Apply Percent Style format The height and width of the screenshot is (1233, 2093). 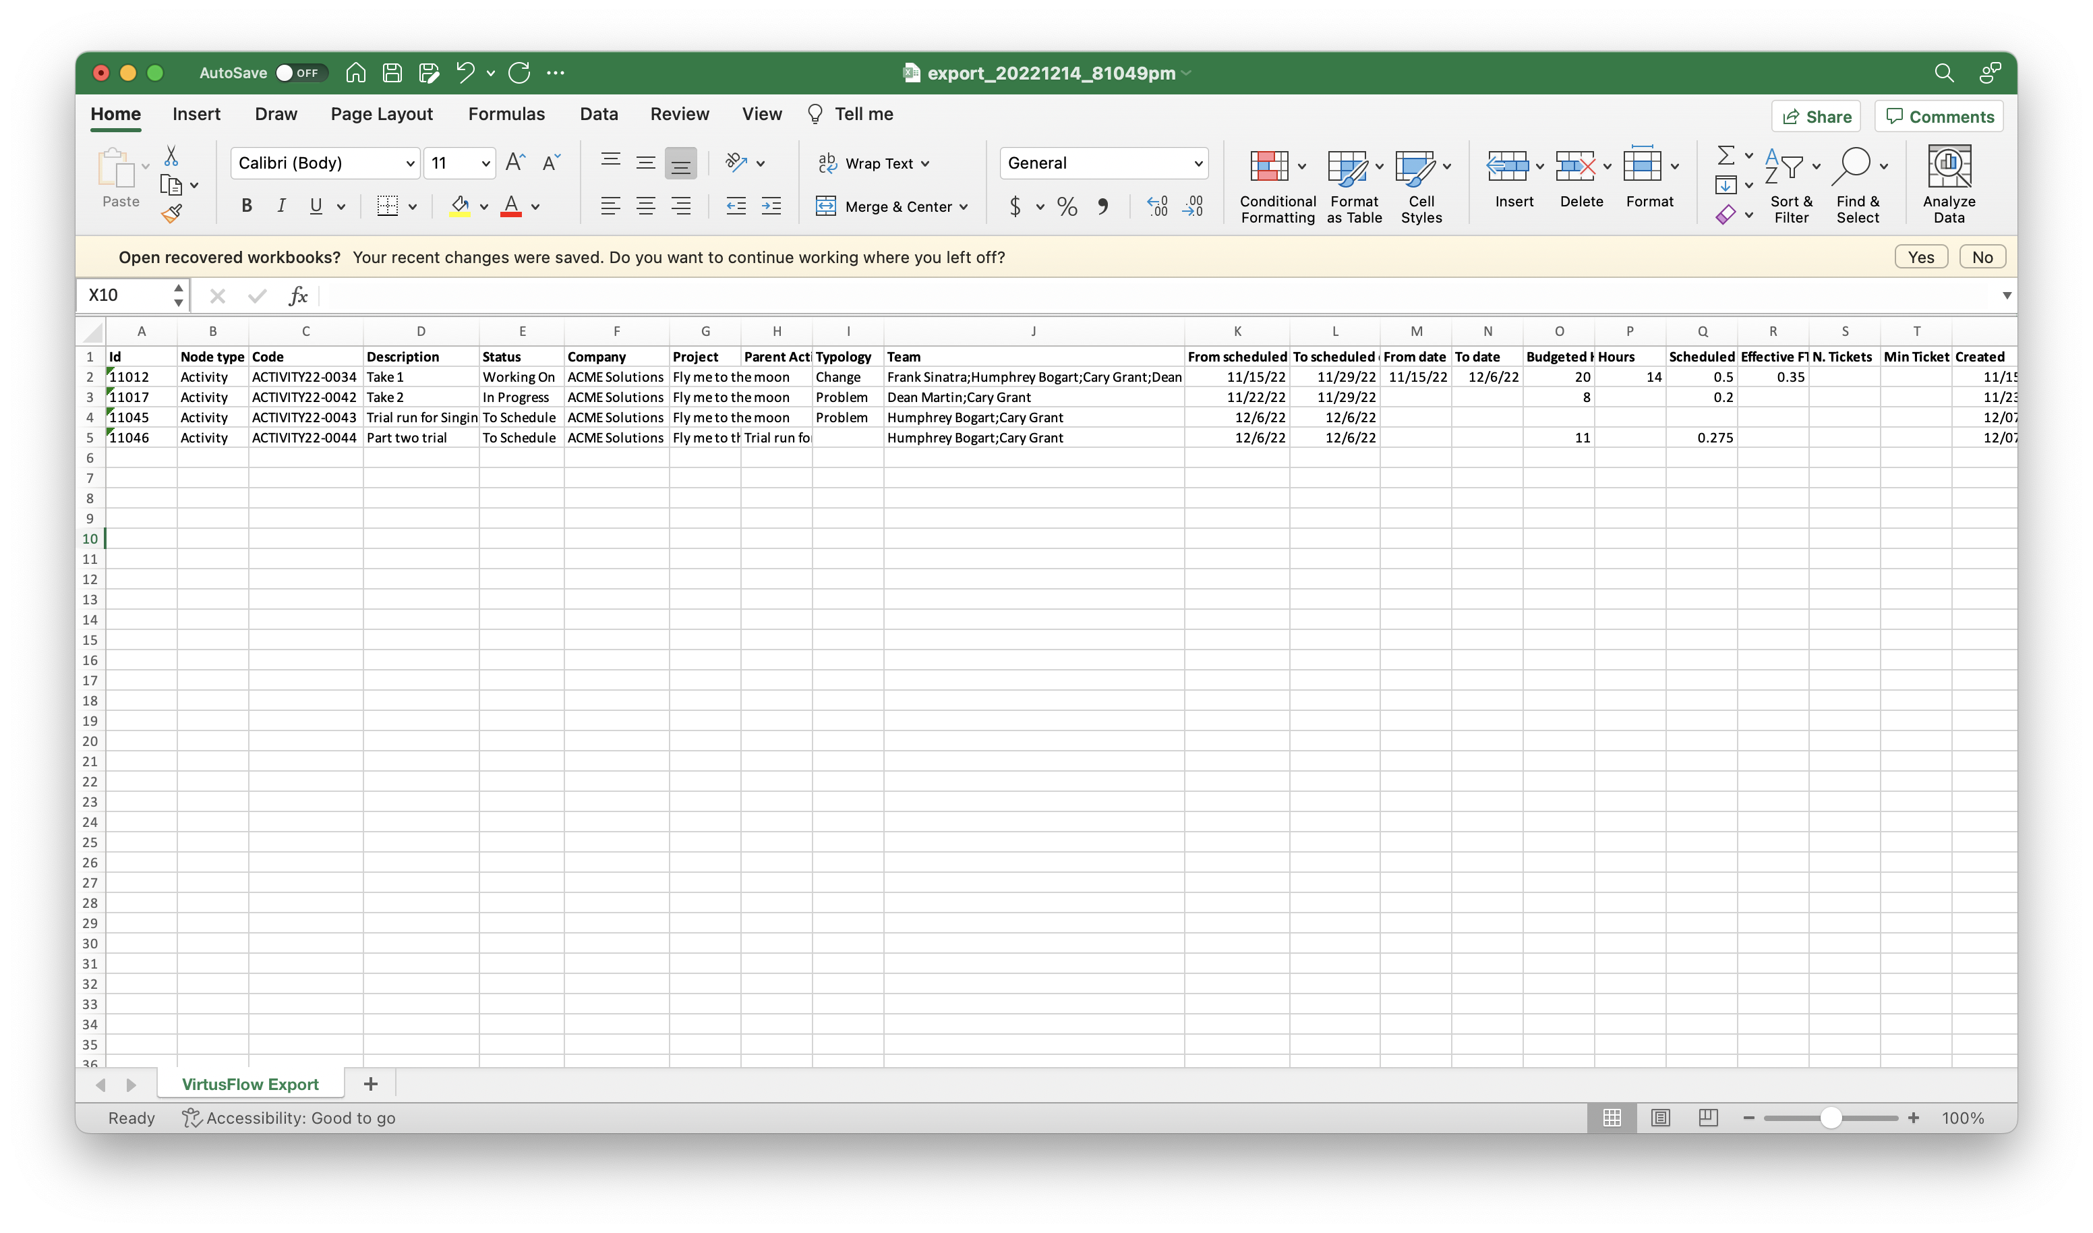point(1067,206)
